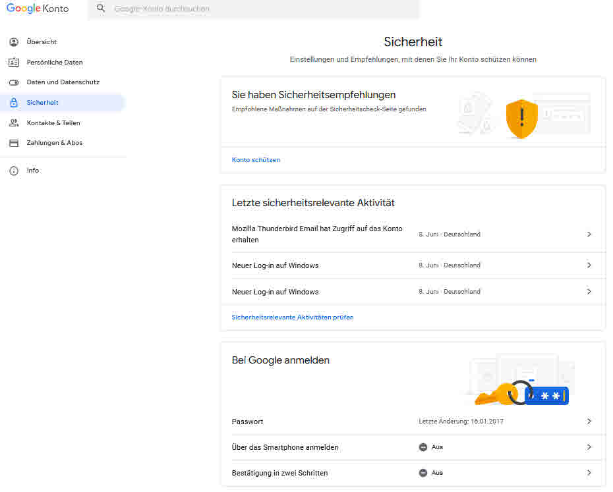Click the blue Sicherheit lock icon
Viewport: 613px width, 492px height.
13,102
